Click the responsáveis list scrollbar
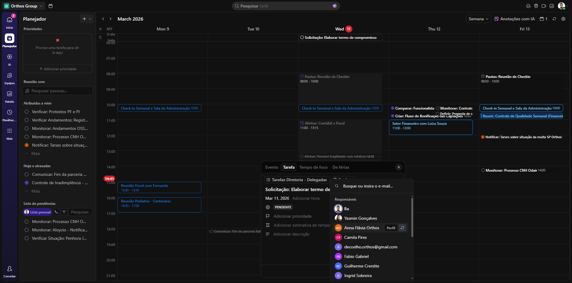Screen dimensions: 572x283 pyautogui.click(x=412, y=218)
